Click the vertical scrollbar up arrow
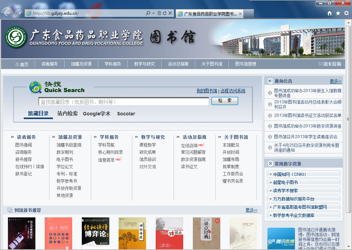352x250 pixels. point(349,23)
